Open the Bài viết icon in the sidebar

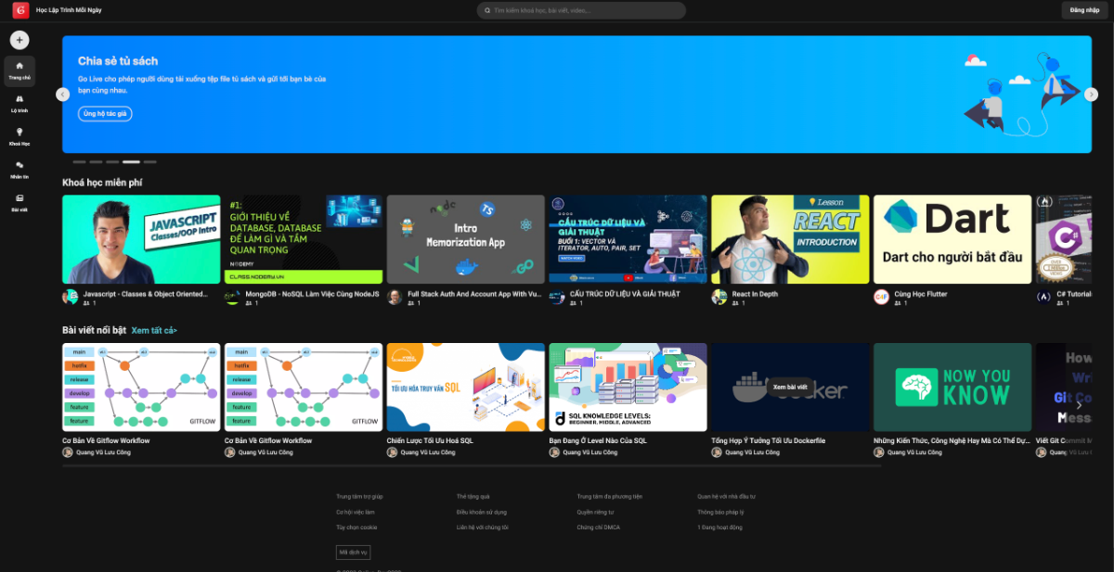point(19,199)
